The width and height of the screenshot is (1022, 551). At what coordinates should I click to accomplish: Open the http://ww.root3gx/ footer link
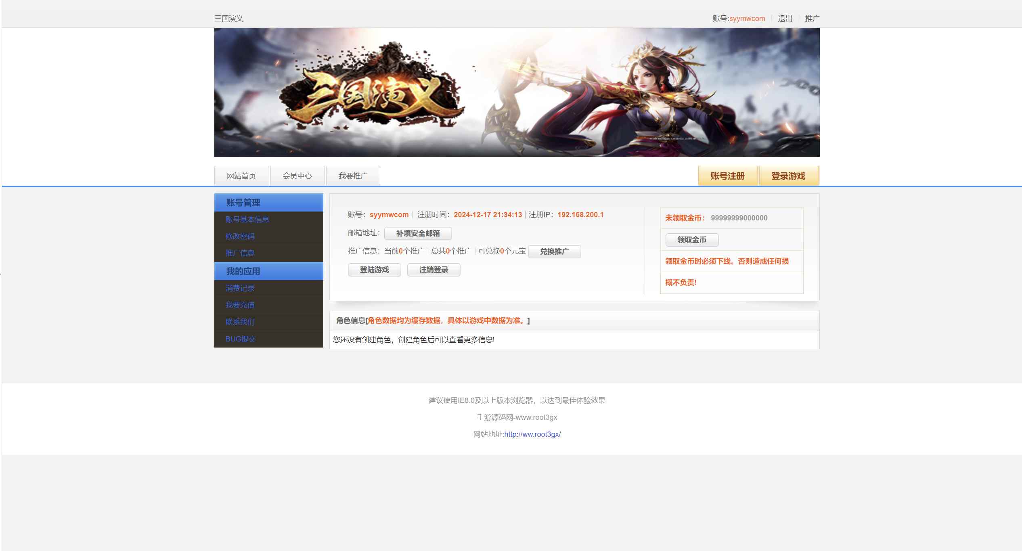point(532,434)
